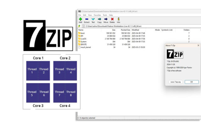Image resolution: width=201 pixels, height=134 pixels.
Task: Select the [BOOT] folder icon
Action: pyautogui.click(x=79, y=44)
